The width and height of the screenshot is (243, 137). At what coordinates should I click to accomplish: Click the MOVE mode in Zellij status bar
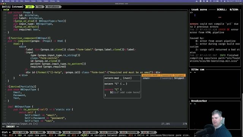(91, 132)
